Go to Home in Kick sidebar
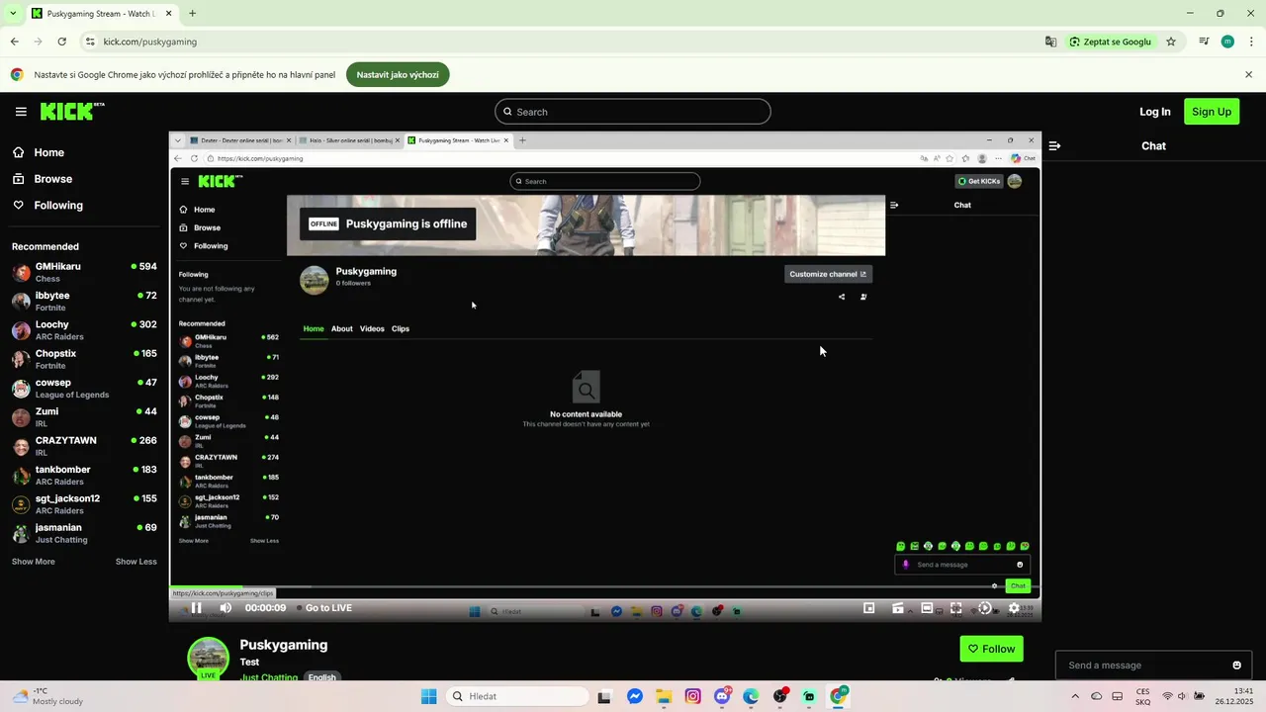The height and width of the screenshot is (712, 1266). [x=48, y=152]
